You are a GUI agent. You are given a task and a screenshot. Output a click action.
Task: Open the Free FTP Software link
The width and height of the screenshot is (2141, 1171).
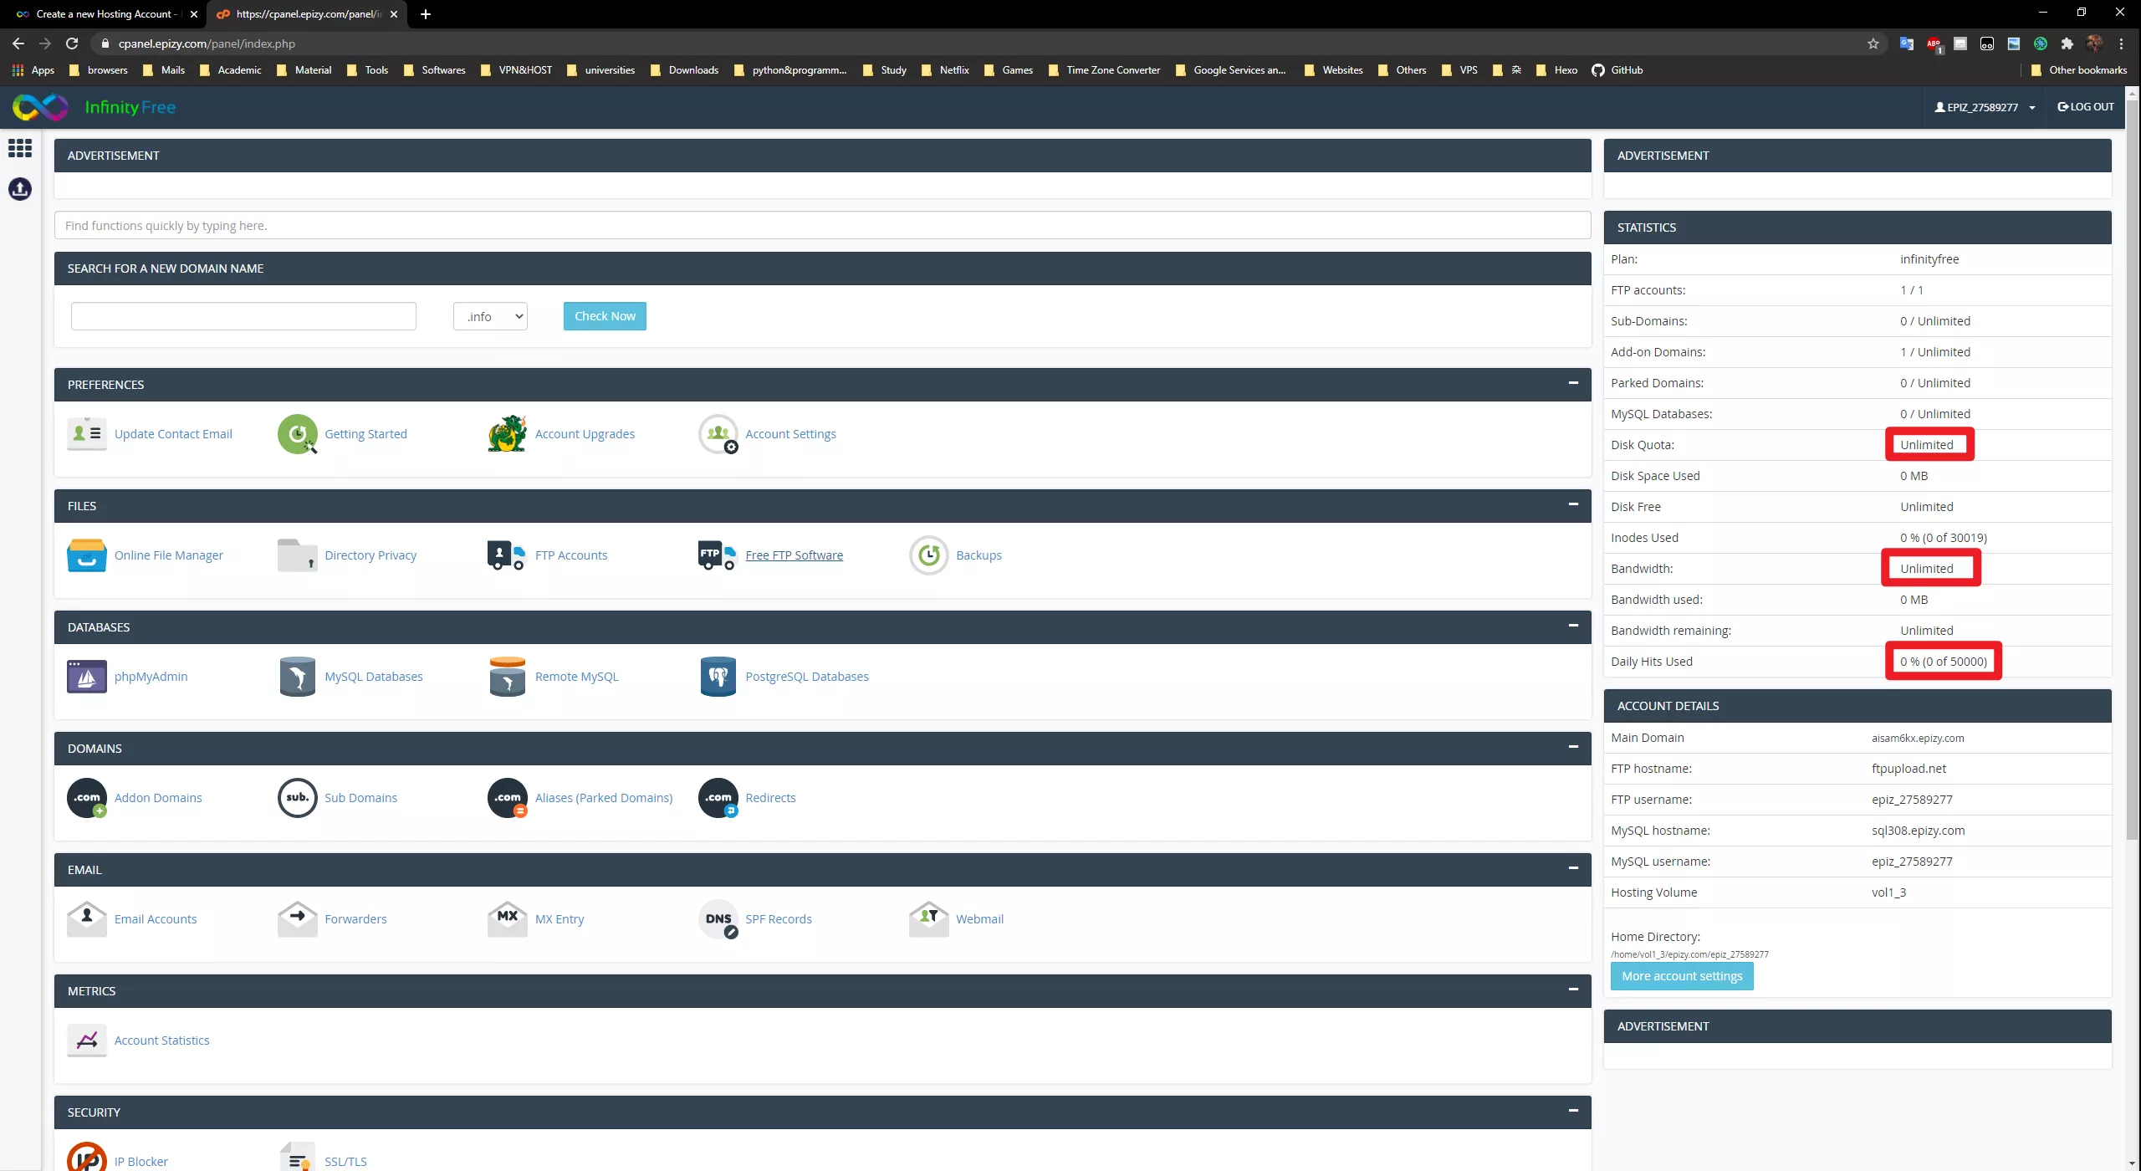(x=794, y=555)
